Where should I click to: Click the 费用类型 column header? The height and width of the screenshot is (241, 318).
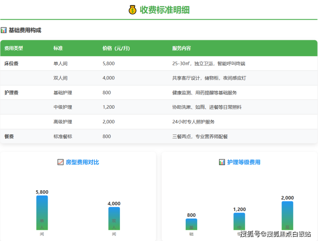click(14, 48)
